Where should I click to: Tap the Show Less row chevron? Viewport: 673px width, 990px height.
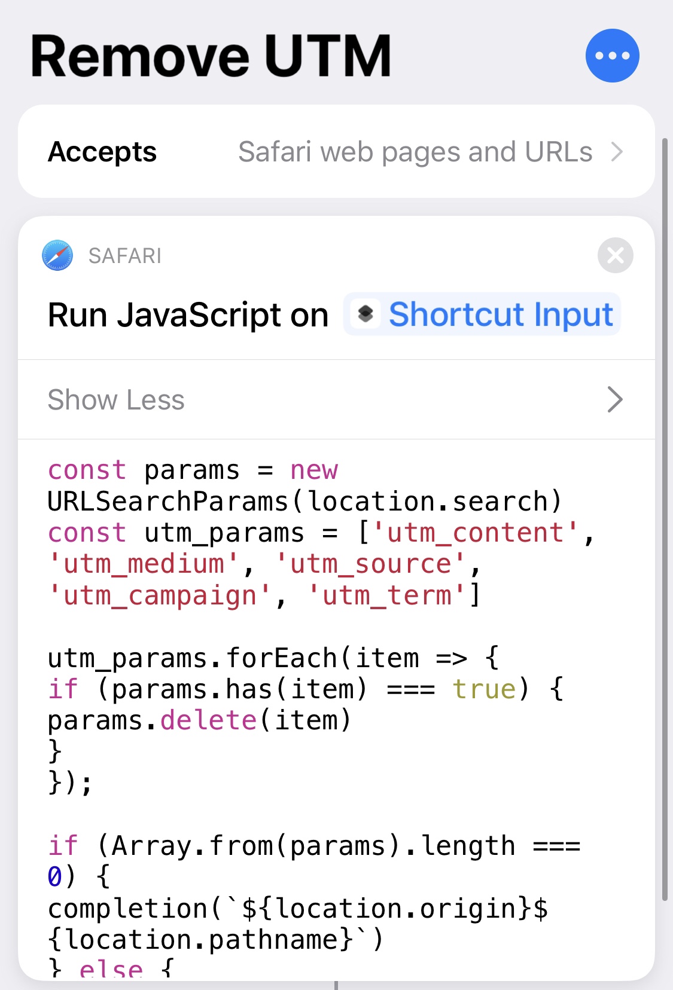615,399
